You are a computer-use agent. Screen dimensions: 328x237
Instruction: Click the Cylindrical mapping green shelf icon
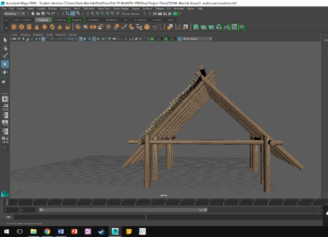point(204,27)
